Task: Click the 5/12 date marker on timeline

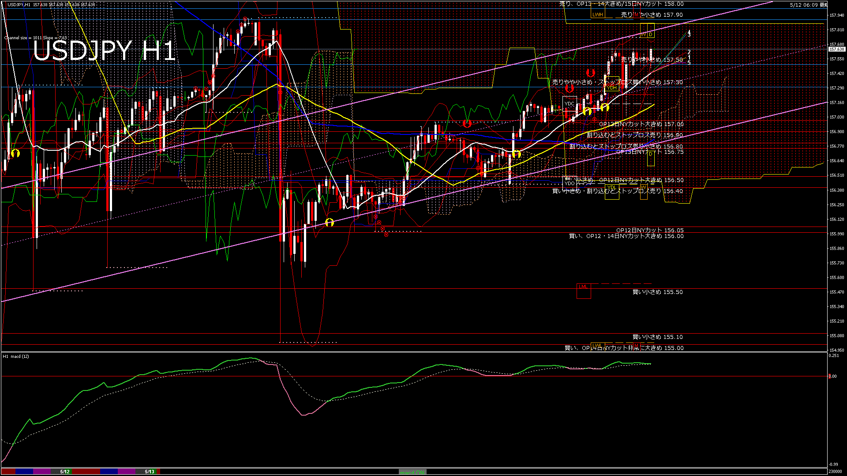Action: pyautogui.click(x=65, y=472)
